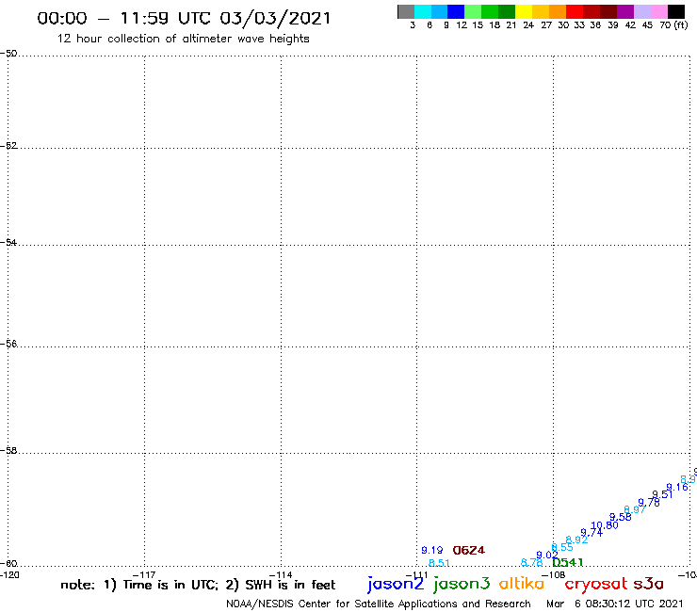The height and width of the screenshot is (612, 697).
Task: Click the maroon swatch before the 39 label
Action: coord(608,11)
